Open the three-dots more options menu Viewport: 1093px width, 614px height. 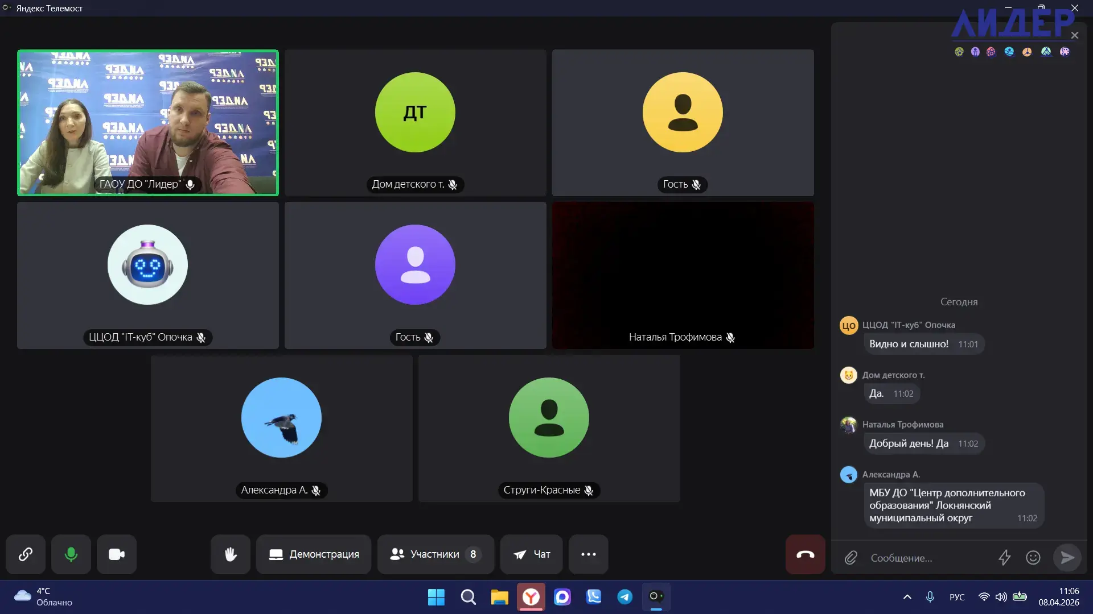point(589,554)
